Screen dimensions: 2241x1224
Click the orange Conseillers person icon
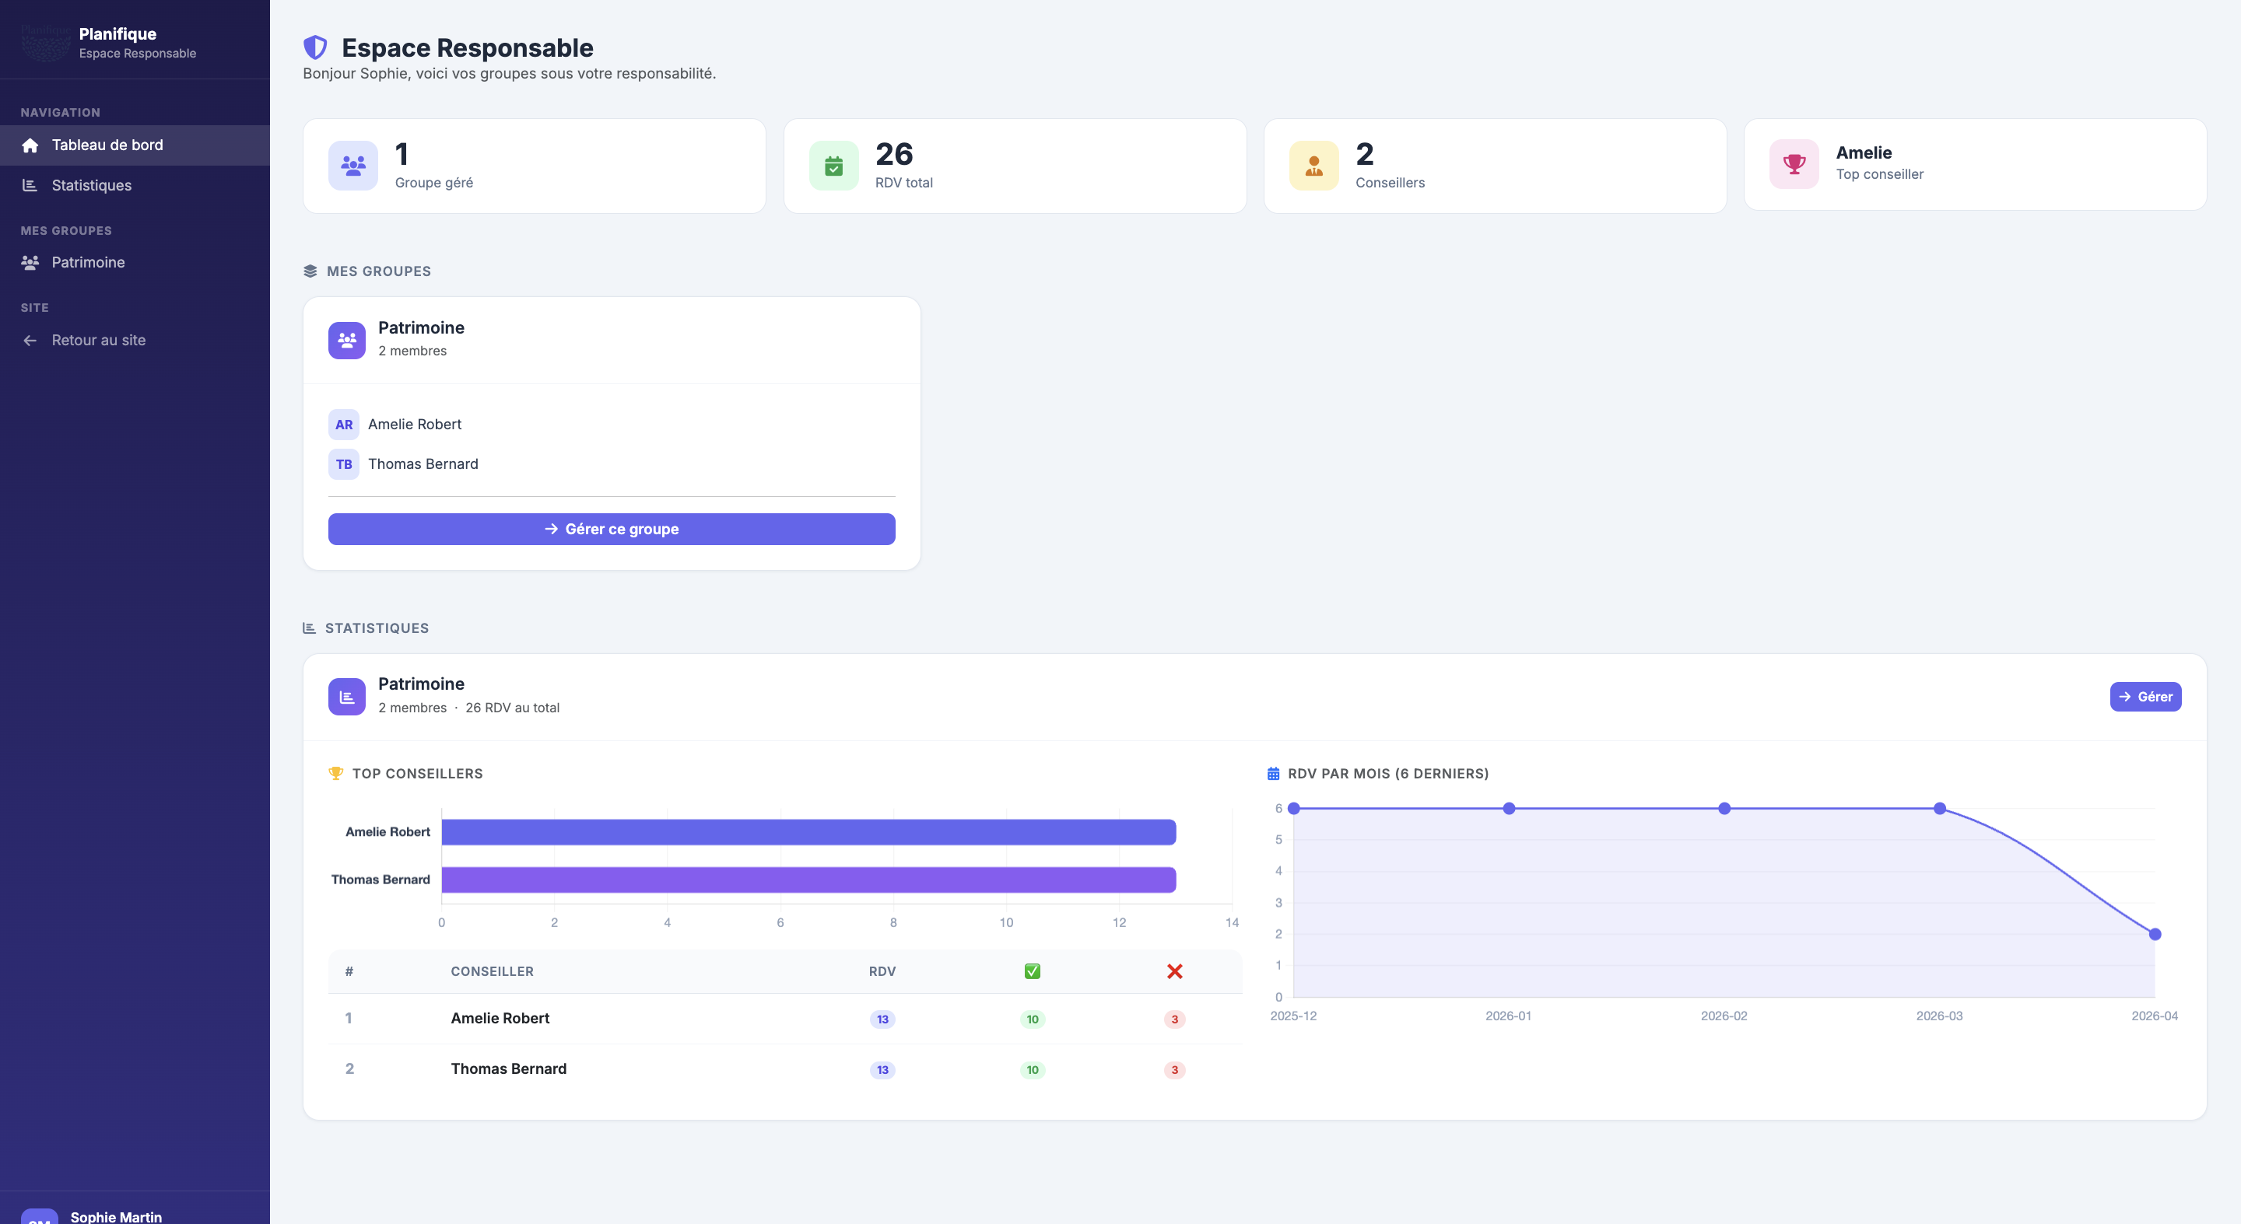coord(1313,165)
